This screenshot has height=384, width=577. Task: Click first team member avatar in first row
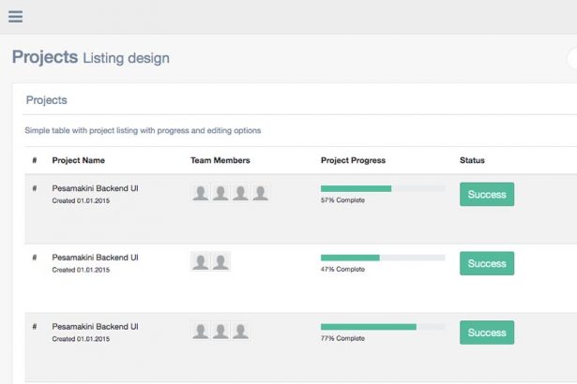[201, 193]
